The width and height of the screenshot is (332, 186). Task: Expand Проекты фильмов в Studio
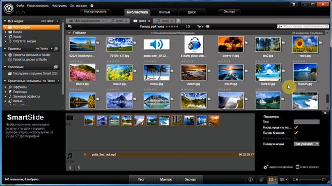point(6,55)
